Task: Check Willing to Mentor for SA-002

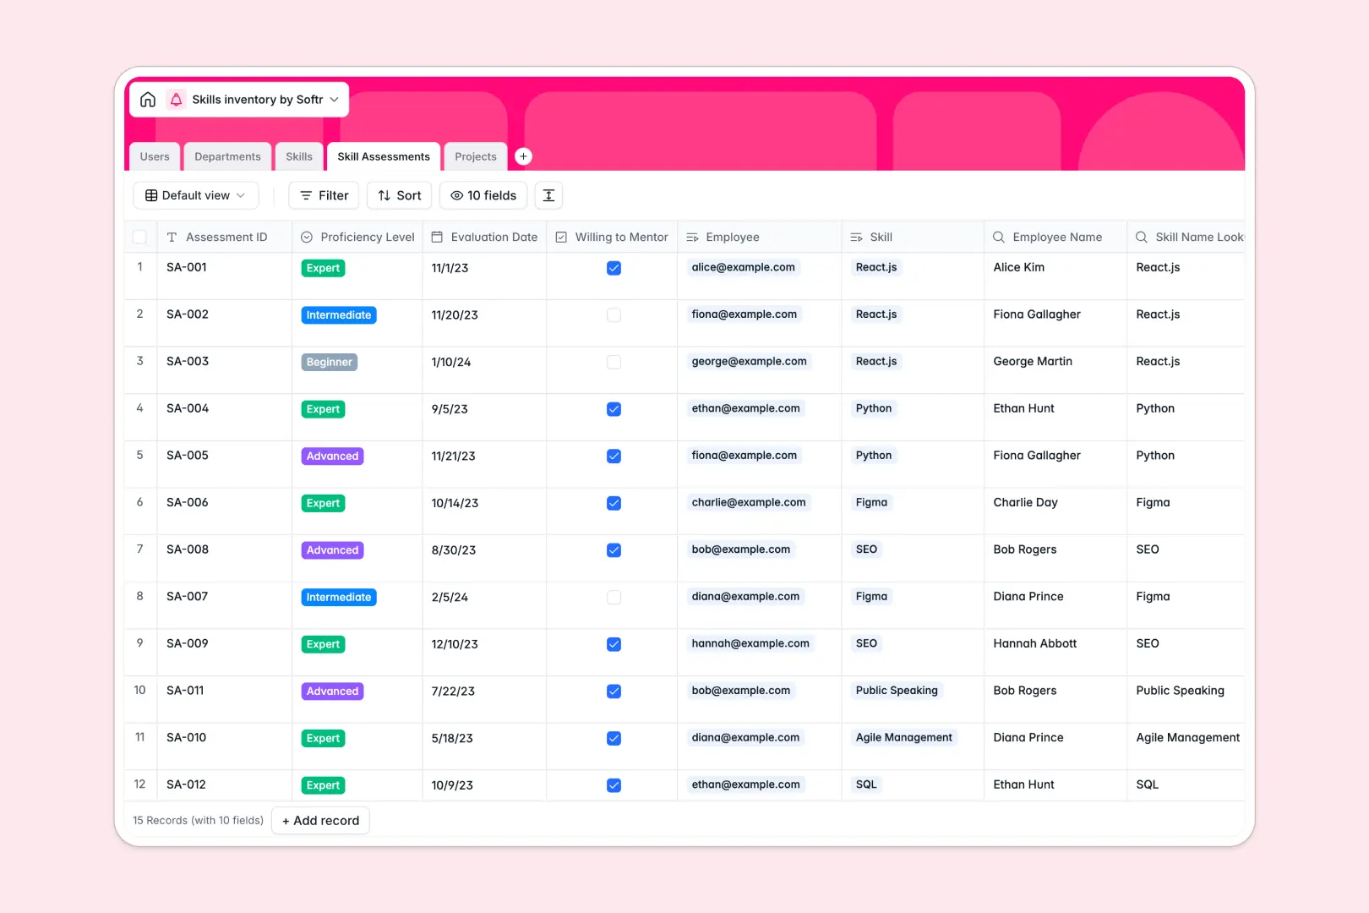Action: tap(614, 314)
